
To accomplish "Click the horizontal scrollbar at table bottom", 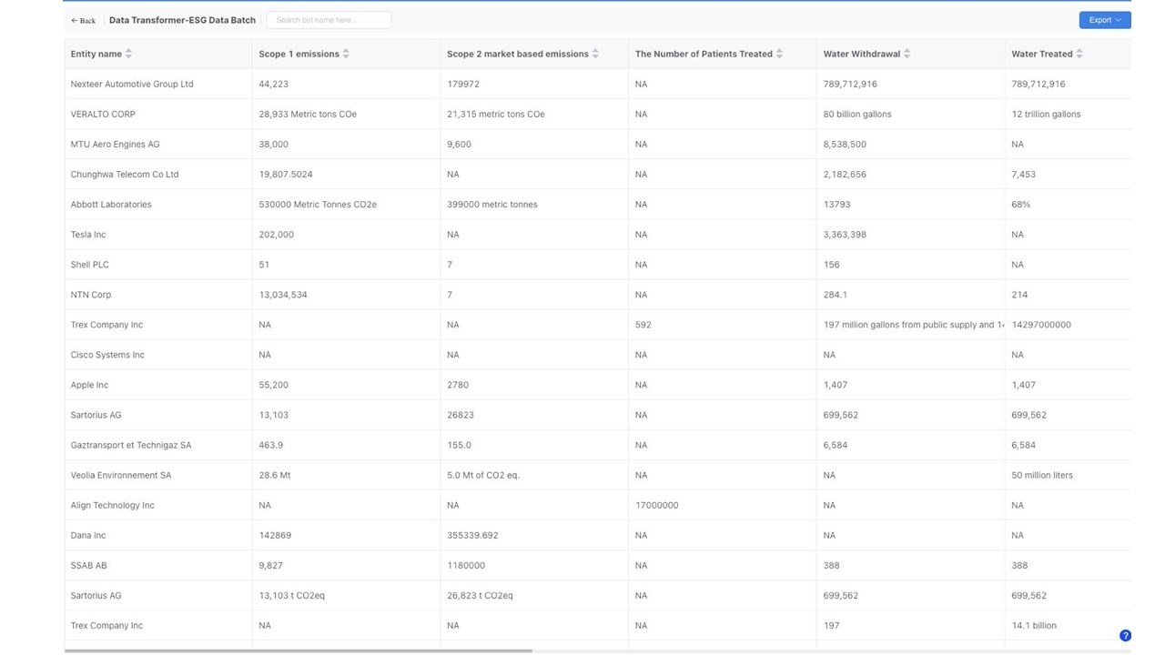I will point(299,651).
